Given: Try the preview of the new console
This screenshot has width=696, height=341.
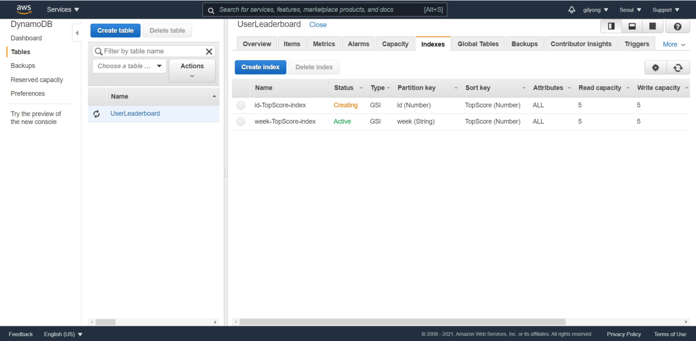Looking at the screenshot, I should [36, 118].
